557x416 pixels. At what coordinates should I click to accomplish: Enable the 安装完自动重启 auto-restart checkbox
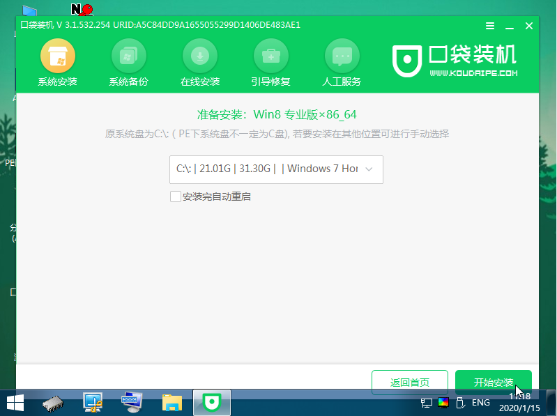[x=176, y=197]
